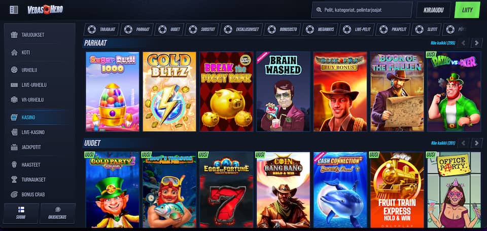
Task: View all Parhaat games via Näe kaikki link
Action: [442, 43]
